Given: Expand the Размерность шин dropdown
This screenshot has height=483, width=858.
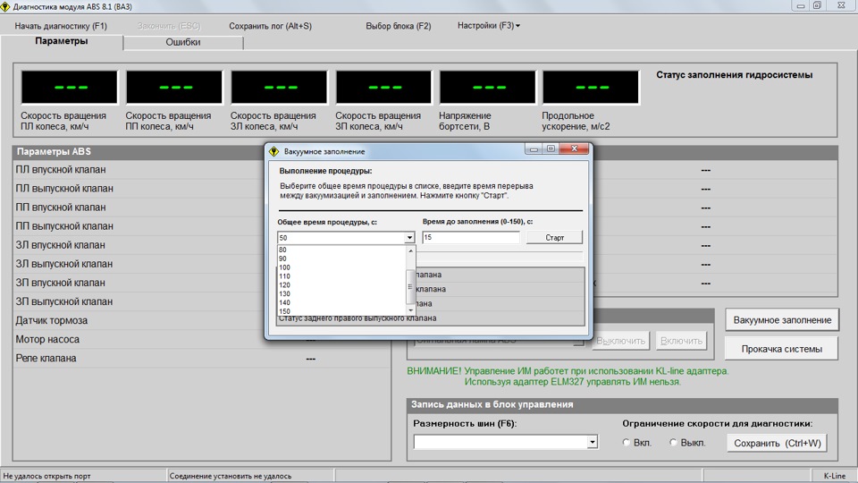Looking at the screenshot, I should point(592,442).
